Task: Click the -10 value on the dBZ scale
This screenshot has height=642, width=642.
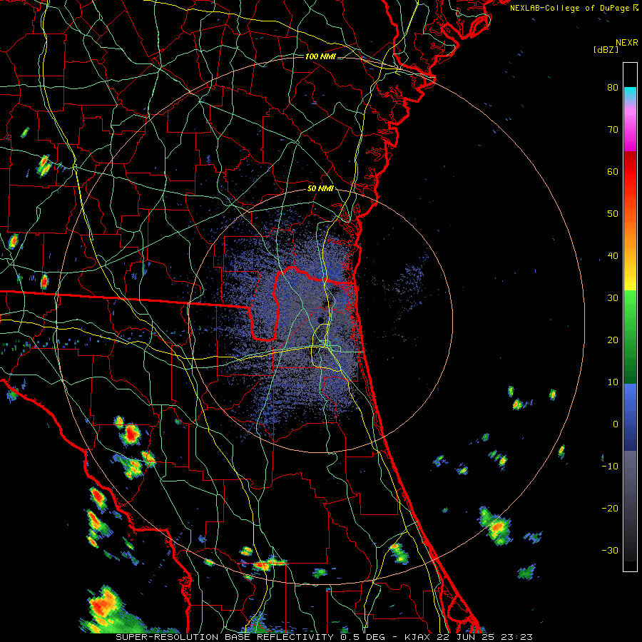Action: [610, 467]
